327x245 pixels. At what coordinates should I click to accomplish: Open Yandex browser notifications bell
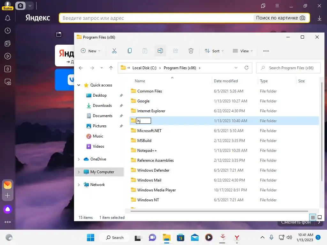[8, 18]
